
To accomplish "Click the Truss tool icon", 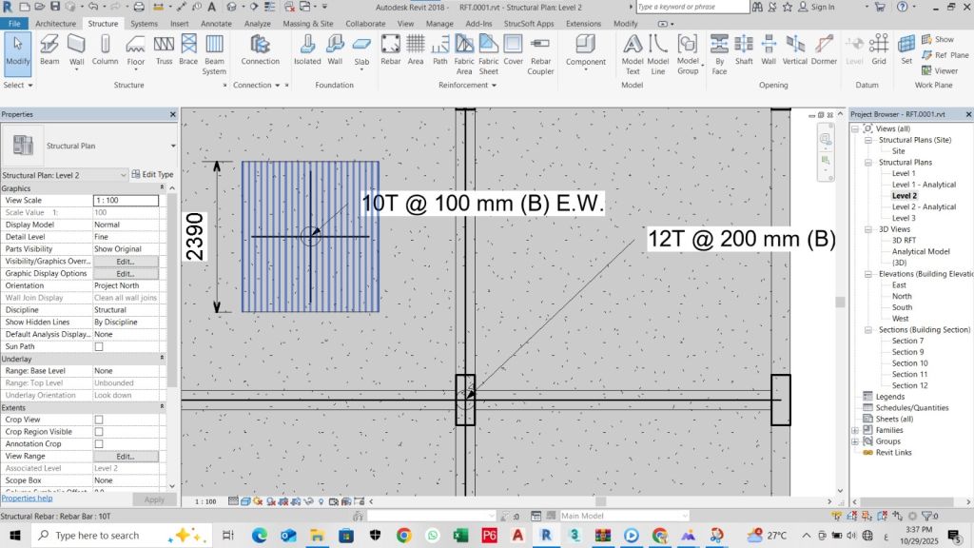I will coord(164,49).
